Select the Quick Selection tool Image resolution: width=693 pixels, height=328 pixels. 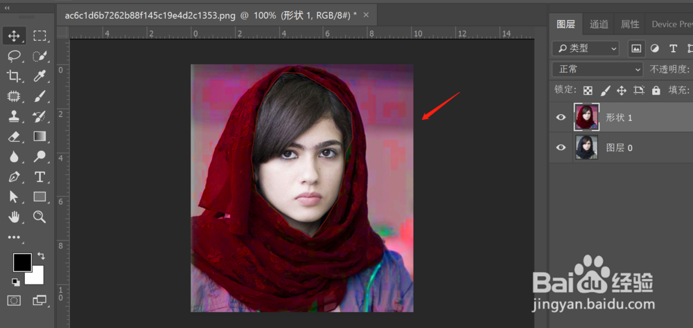click(x=40, y=56)
